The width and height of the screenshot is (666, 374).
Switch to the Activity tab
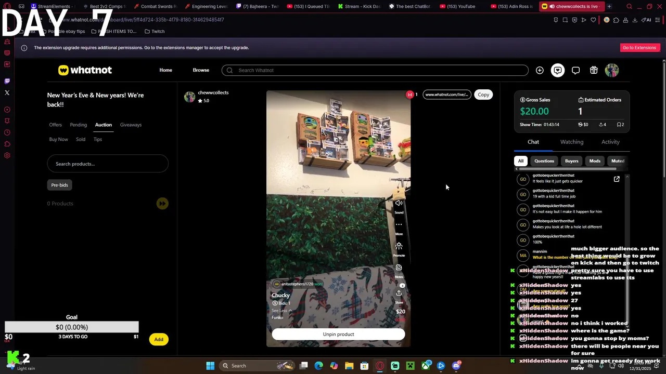point(610,142)
